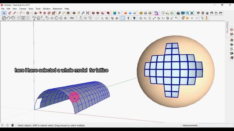The height and width of the screenshot is (131, 234).
Task: Select the Circle shape tool
Action: [x=28, y=13]
